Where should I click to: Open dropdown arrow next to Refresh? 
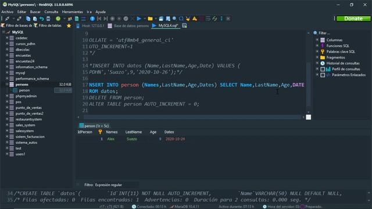65,19
